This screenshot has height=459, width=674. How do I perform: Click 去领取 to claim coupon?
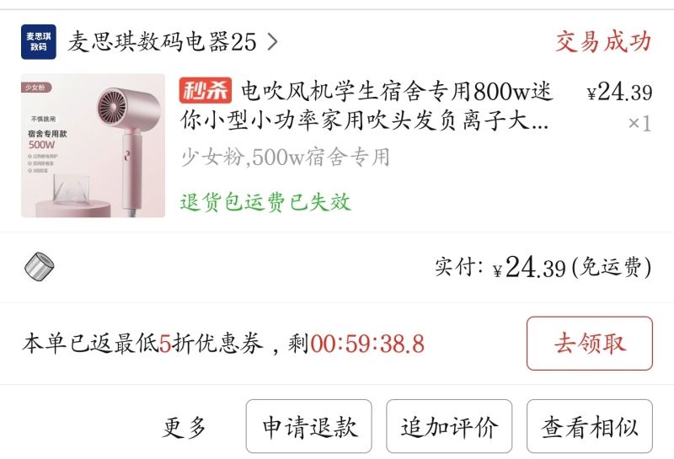coord(589,344)
